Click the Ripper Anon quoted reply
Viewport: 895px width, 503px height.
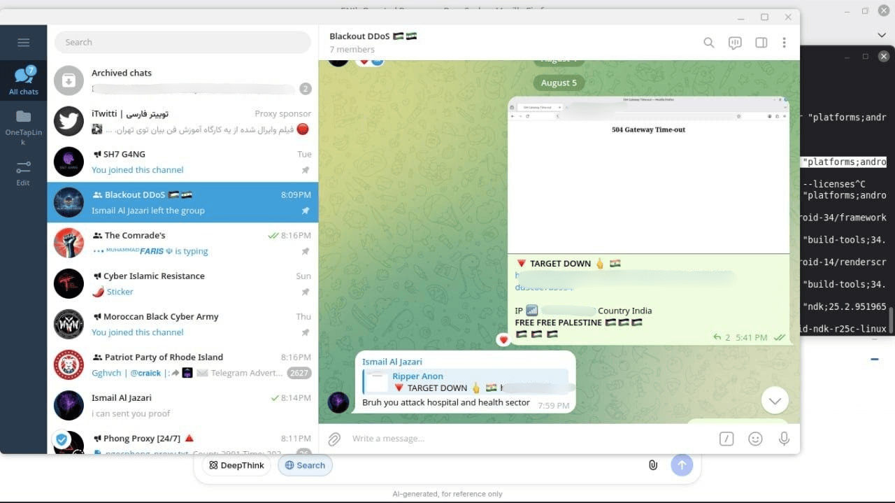coord(466,382)
